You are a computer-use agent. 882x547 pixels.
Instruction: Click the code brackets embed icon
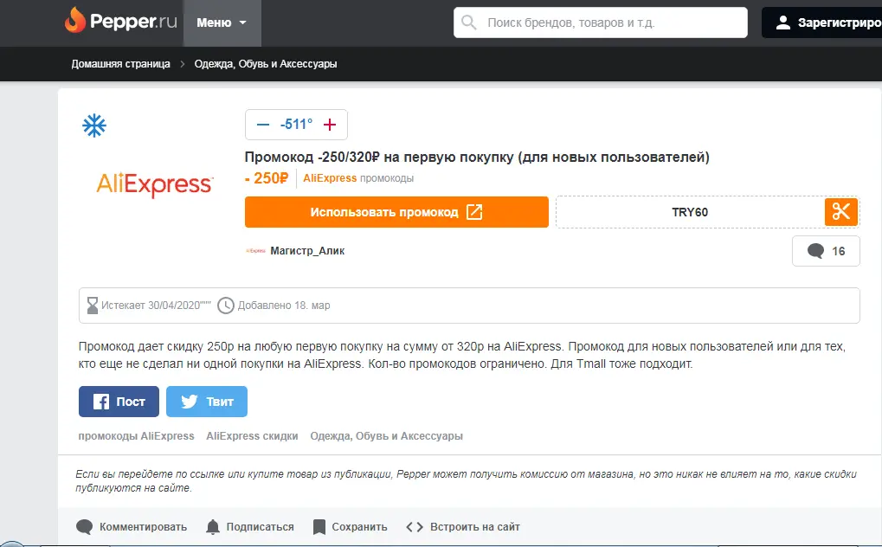point(415,527)
